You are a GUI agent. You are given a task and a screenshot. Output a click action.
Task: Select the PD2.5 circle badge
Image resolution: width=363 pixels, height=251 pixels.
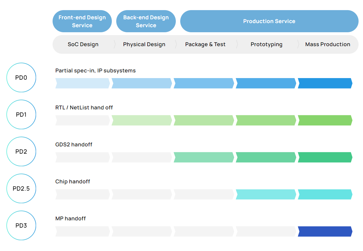(x=21, y=189)
